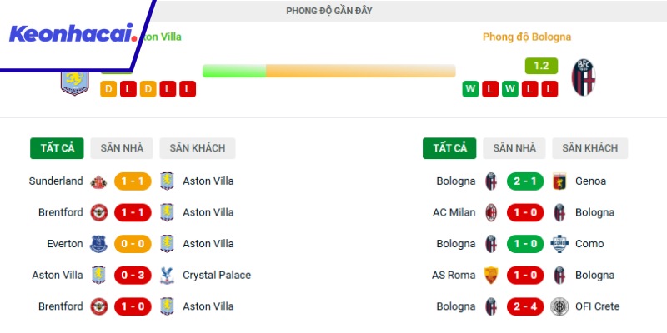
Task: Select the right Sân Nhà tab
Action: (514, 148)
